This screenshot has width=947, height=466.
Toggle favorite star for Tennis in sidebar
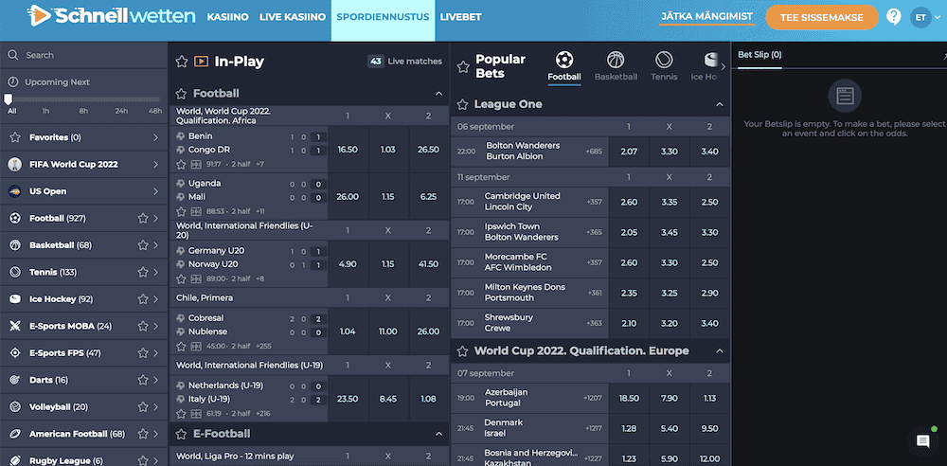[x=143, y=273]
